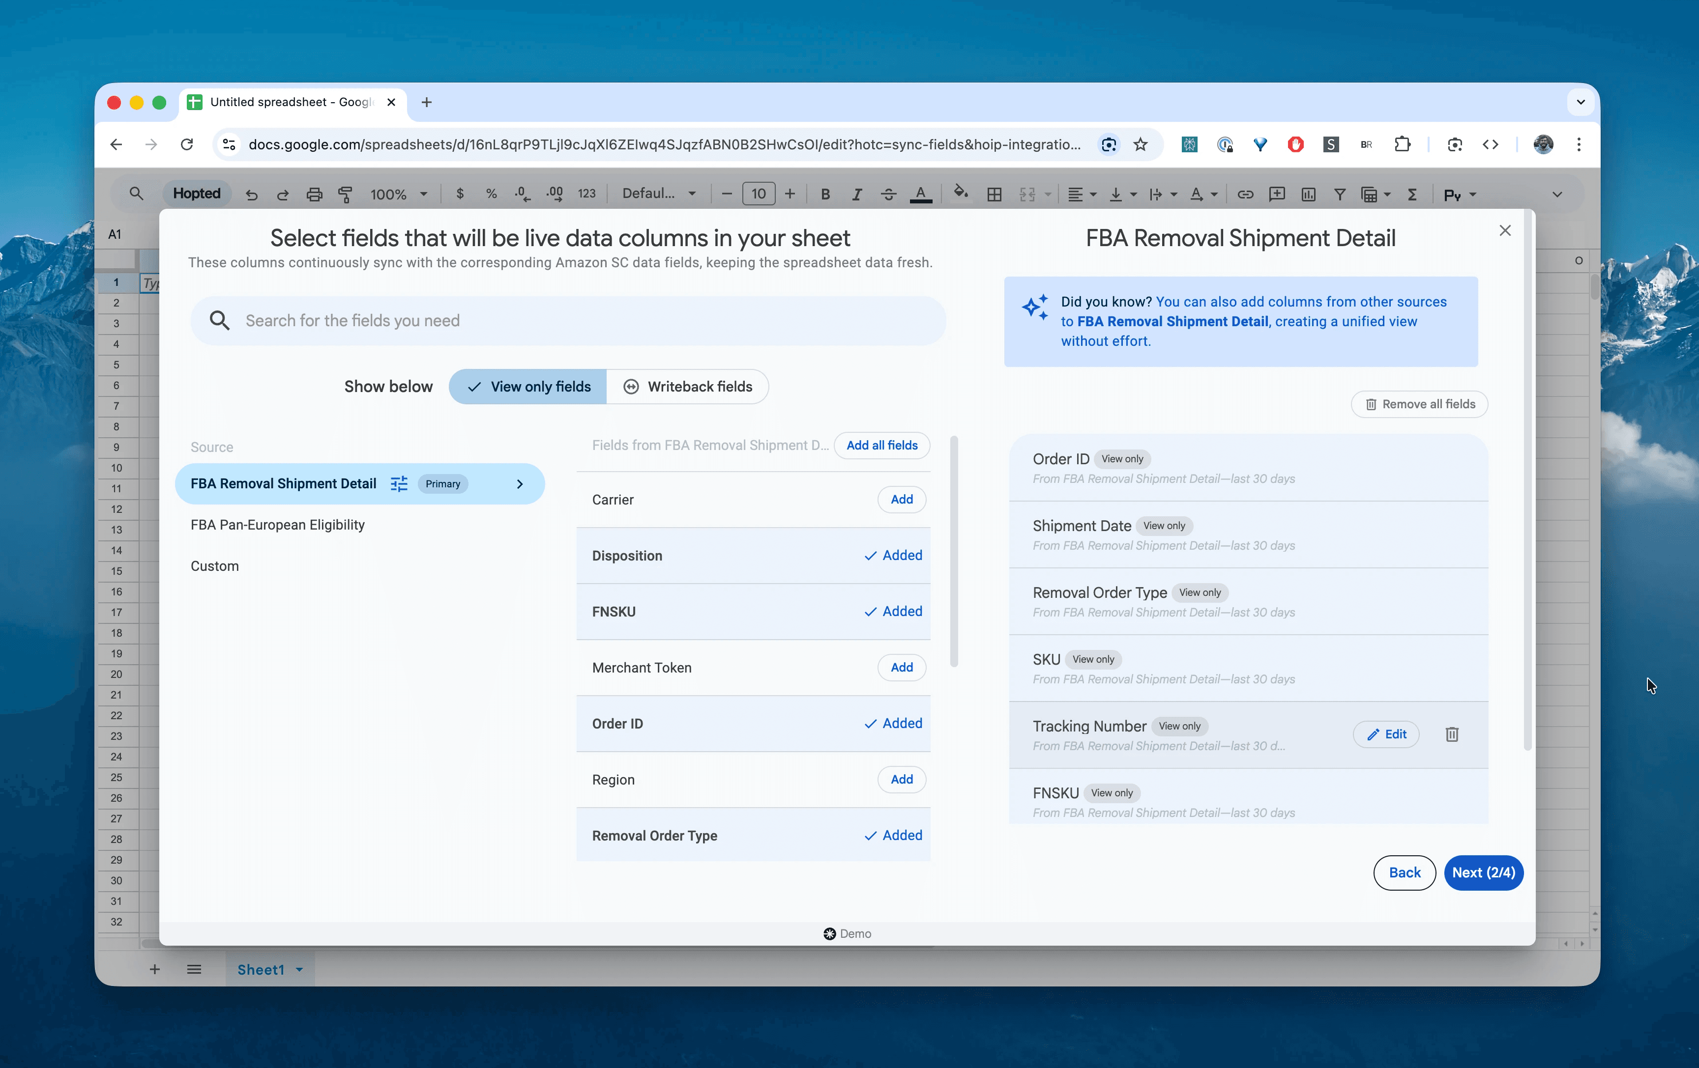Click the Hopted toolbar button
This screenshot has width=1699, height=1068.
[197, 194]
